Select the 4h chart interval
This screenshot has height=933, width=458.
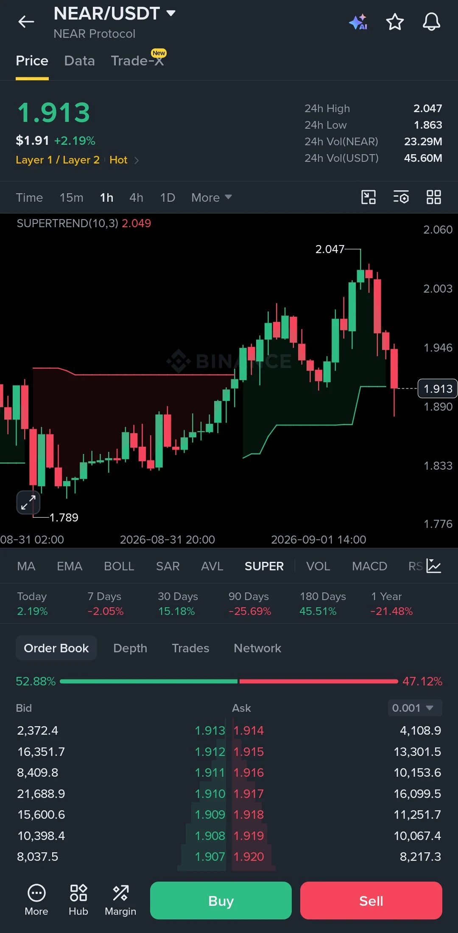[x=136, y=197]
